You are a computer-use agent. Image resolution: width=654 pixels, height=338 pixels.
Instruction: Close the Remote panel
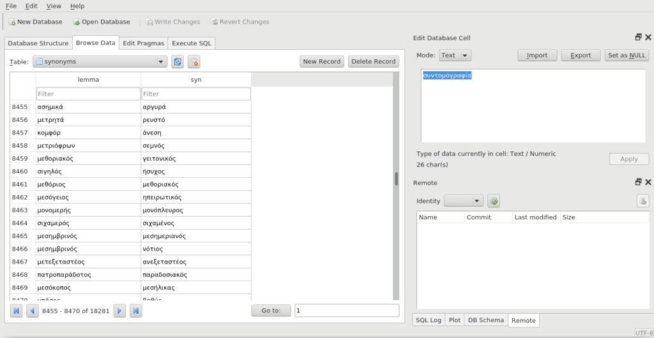tap(648, 182)
